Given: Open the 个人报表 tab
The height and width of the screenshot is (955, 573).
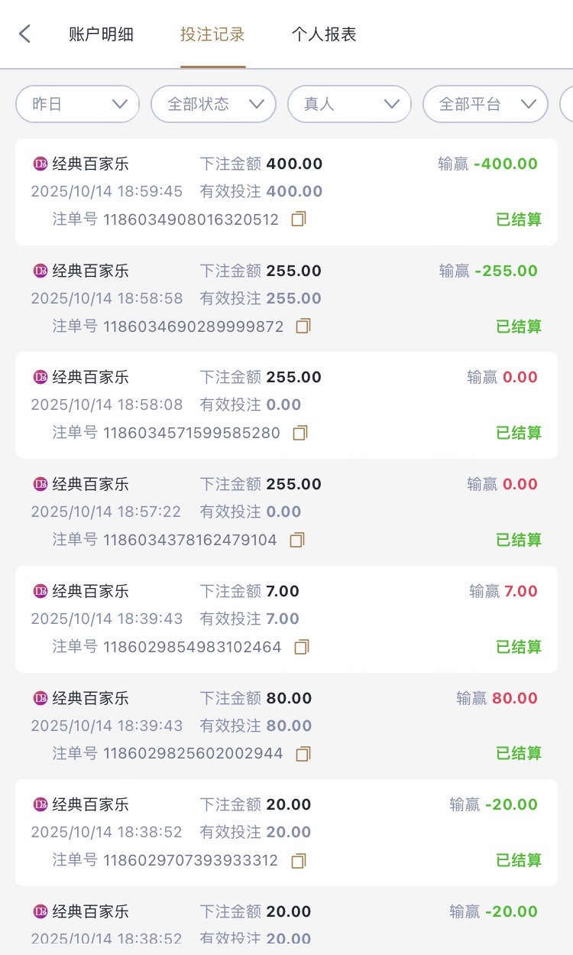Looking at the screenshot, I should click(x=324, y=34).
